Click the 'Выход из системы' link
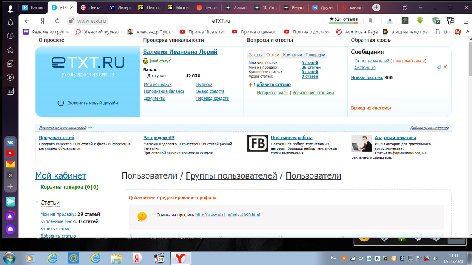472x265 pixels. tap(371, 108)
